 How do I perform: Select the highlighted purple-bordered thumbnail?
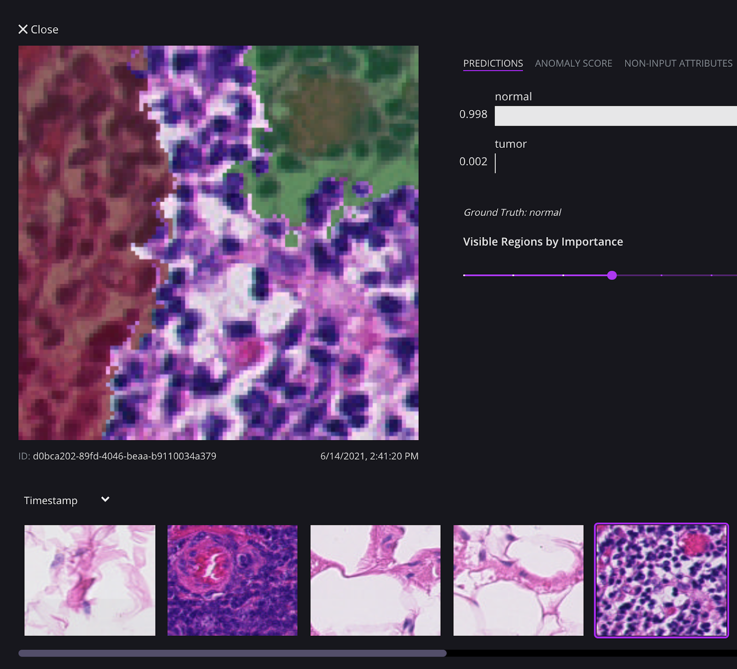click(661, 580)
